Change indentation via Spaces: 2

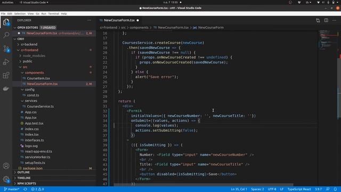point(257,189)
